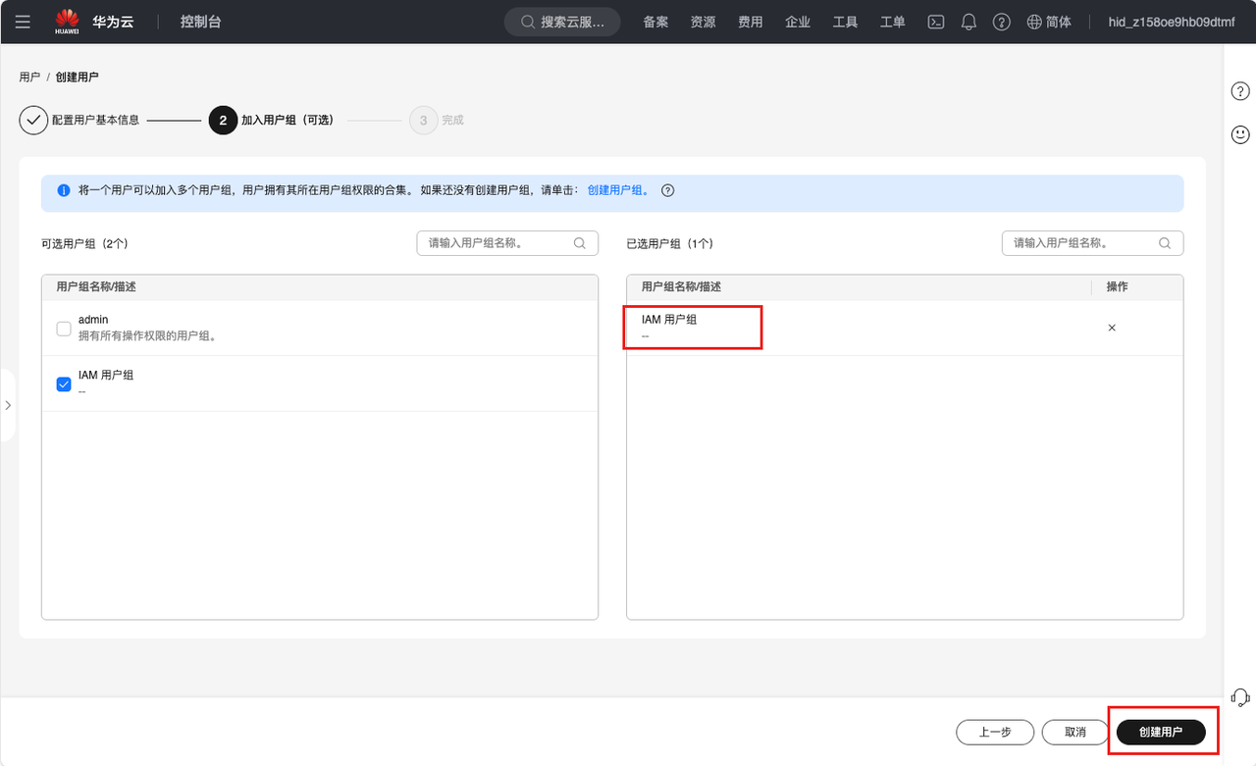
Task: Click the globe language icon
Action: [1033, 22]
